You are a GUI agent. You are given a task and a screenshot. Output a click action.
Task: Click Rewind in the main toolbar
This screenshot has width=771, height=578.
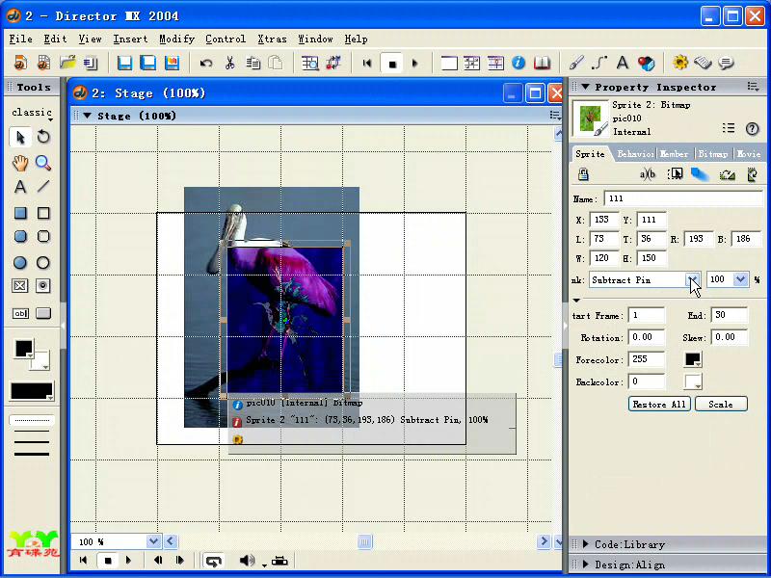(x=367, y=63)
